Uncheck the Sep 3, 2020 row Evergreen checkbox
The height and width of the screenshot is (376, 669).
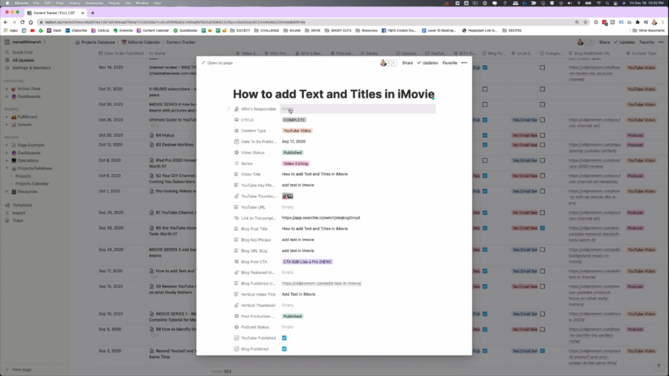[542, 351]
